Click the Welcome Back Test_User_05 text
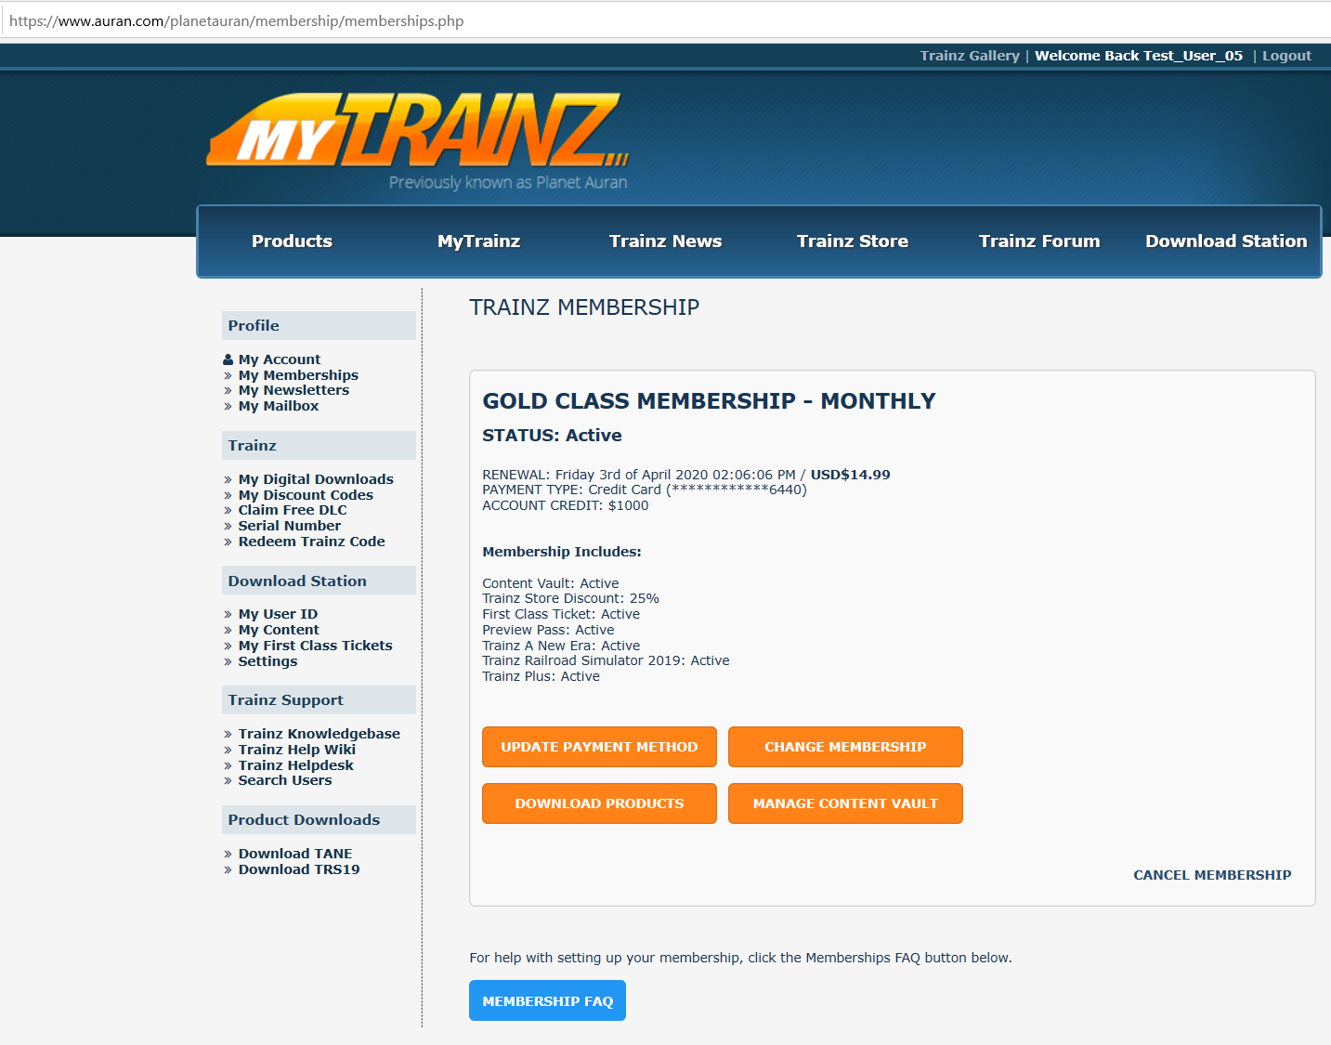The image size is (1331, 1045). tap(1139, 56)
